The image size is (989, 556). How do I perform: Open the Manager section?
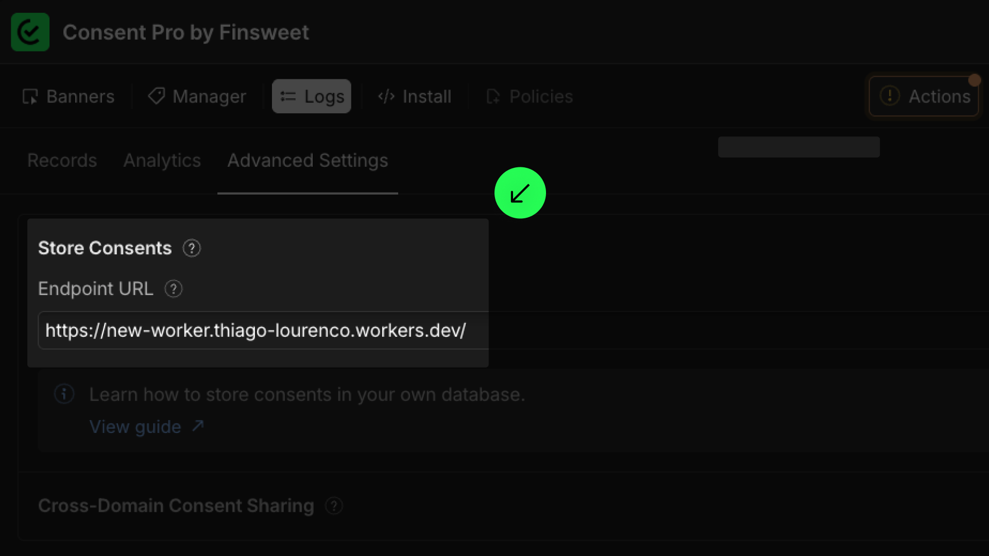(197, 96)
